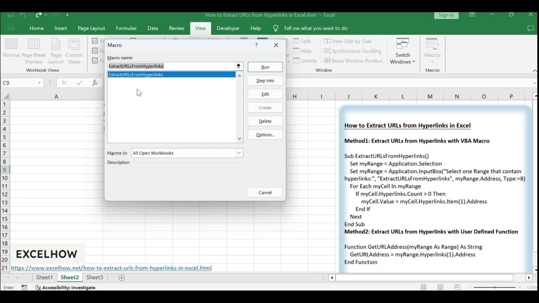
Task: Click the Unhide window icon
Action: pyautogui.click(x=296, y=61)
